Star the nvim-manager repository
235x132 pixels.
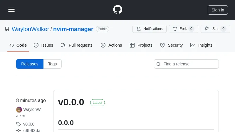click(x=215, y=29)
